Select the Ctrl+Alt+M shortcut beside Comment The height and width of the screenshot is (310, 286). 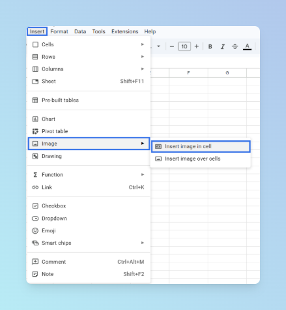(131, 262)
